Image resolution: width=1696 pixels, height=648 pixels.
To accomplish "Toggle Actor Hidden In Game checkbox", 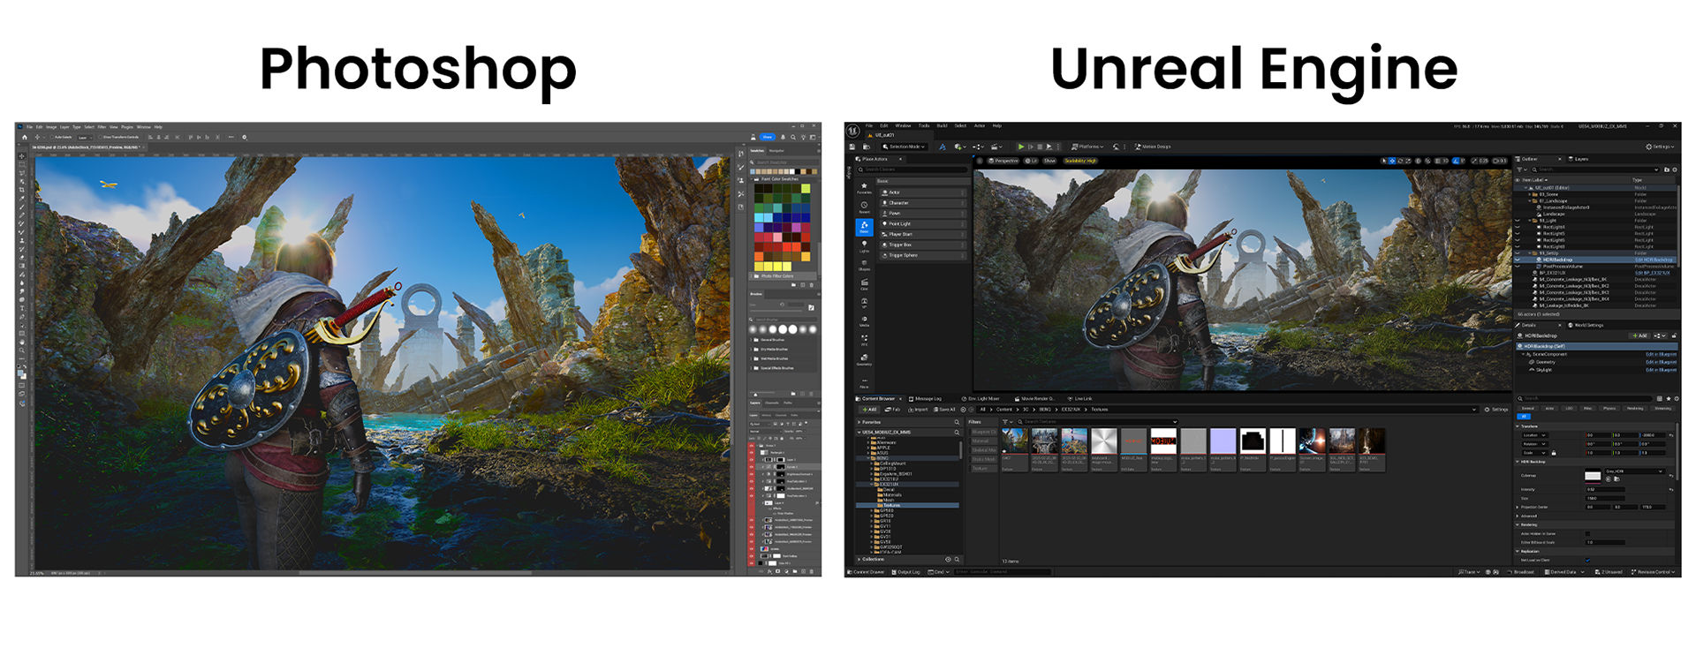I will (x=1587, y=534).
